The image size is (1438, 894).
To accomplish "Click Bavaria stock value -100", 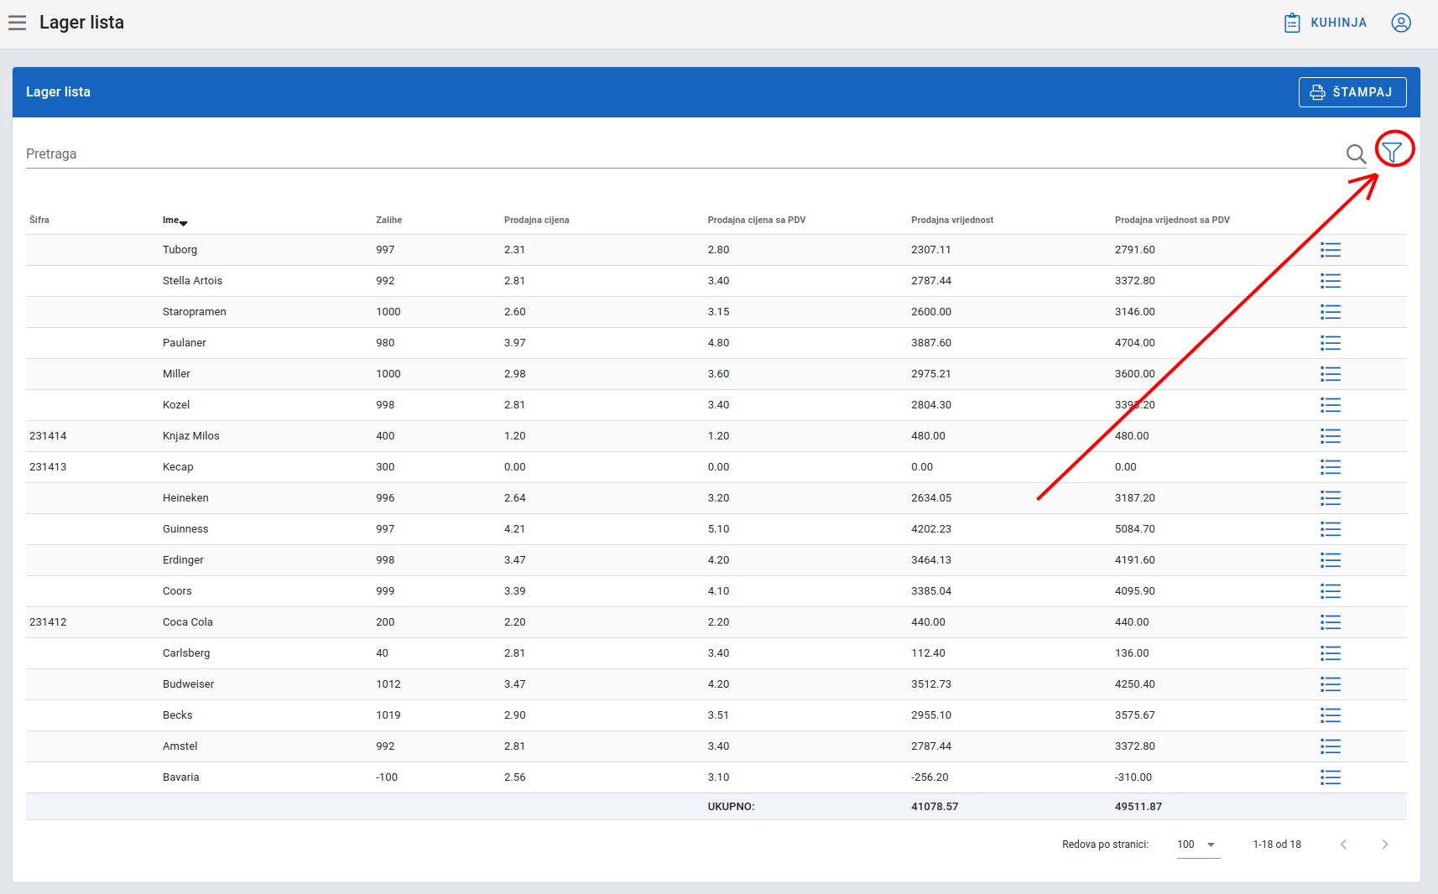I will pos(387,777).
